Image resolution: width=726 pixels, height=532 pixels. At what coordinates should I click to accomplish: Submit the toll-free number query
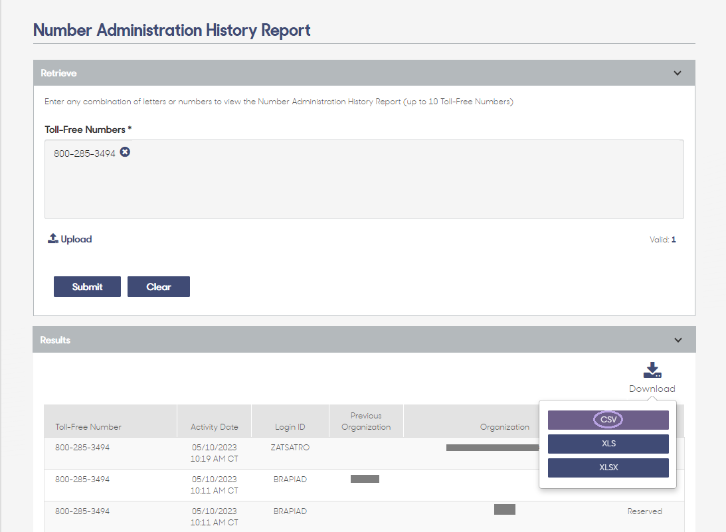click(x=87, y=287)
